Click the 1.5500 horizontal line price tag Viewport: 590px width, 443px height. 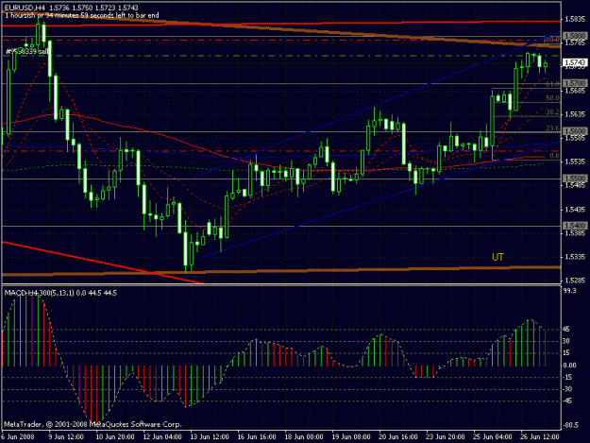[x=575, y=178]
